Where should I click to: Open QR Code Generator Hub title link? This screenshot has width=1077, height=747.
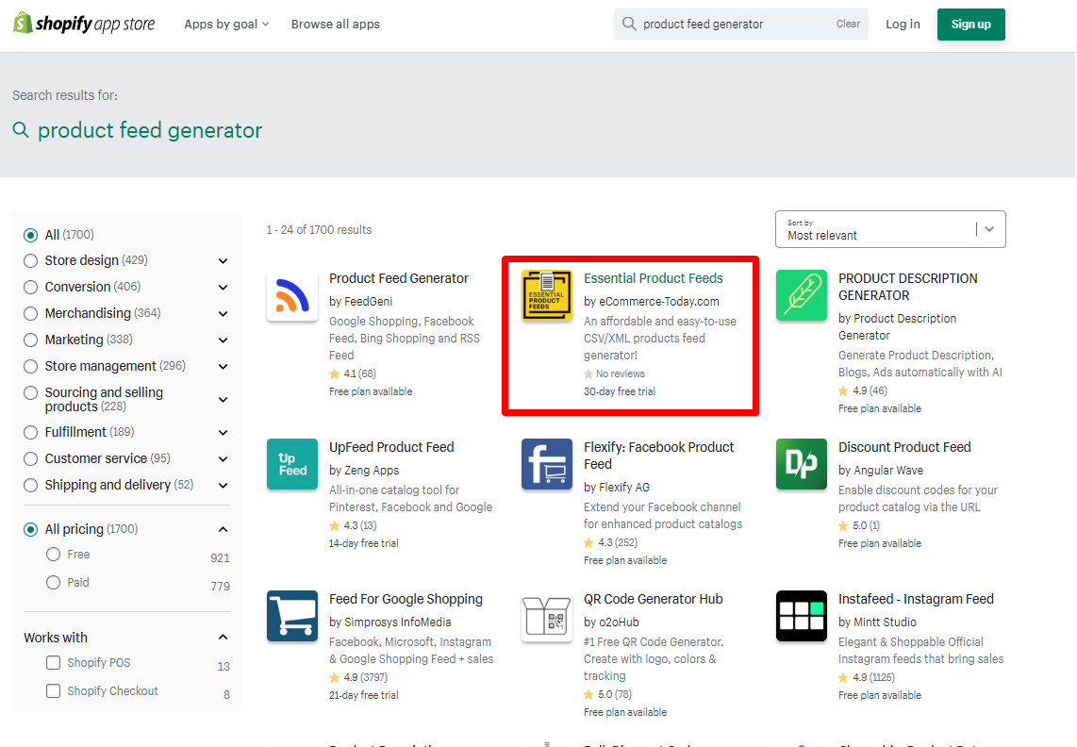tap(654, 599)
